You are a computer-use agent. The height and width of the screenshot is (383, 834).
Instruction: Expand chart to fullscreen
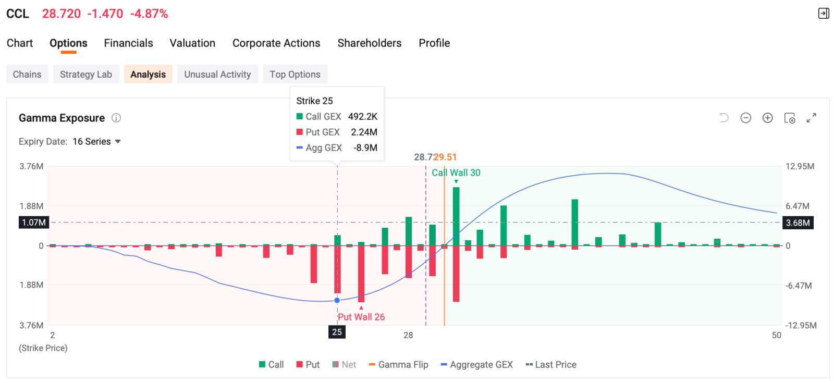point(812,118)
